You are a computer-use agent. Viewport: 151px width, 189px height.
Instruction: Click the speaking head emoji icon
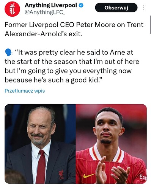[x=9, y=53]
